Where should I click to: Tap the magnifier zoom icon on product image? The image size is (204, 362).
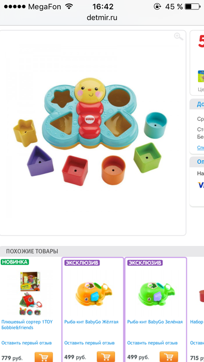coord(179,37)
